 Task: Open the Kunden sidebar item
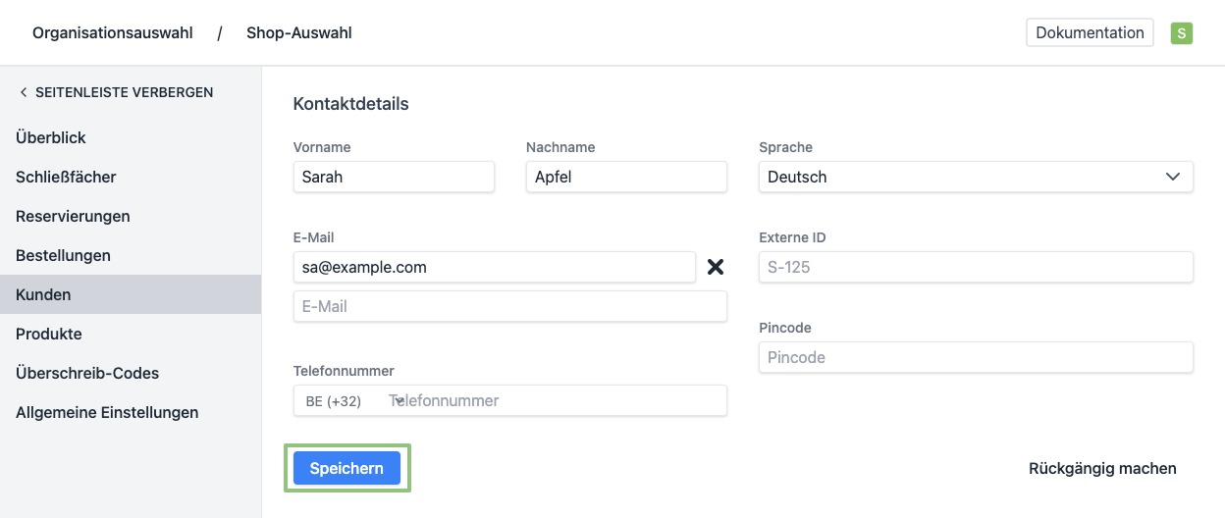coord(43,294)
